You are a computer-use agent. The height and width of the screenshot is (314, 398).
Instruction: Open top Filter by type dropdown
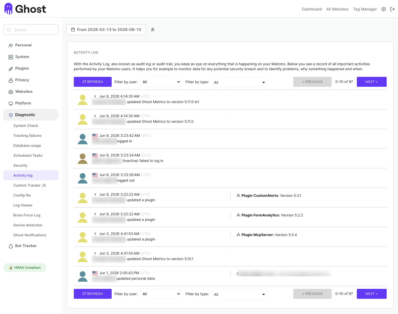click(x=240, y=82)
